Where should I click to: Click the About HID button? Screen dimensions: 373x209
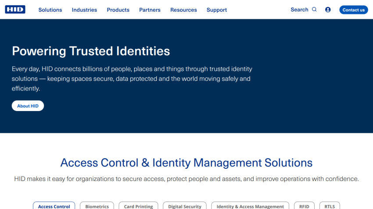pyautogui.click(x=28, y=106)
